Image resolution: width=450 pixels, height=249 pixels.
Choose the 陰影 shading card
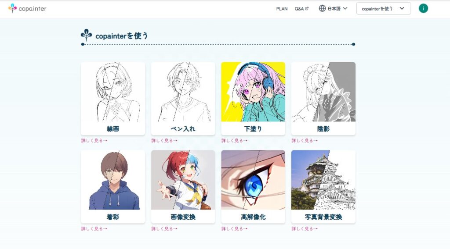click(x=323, y=99)
